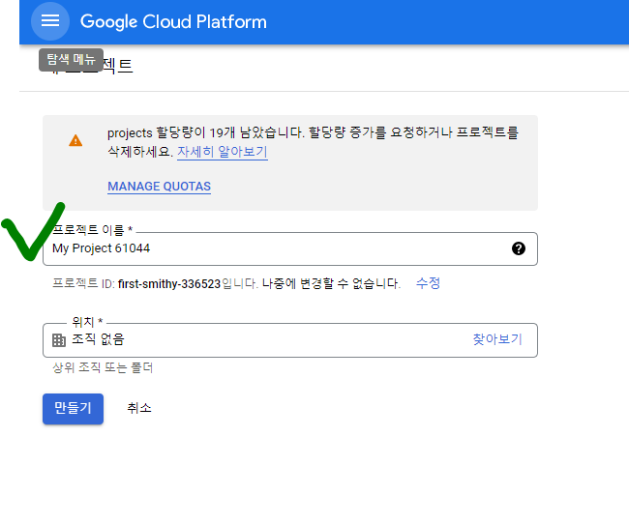Click the 상위 조직 또는 폴더 helper text
The image size is (629, 524).
coord(103,367)
